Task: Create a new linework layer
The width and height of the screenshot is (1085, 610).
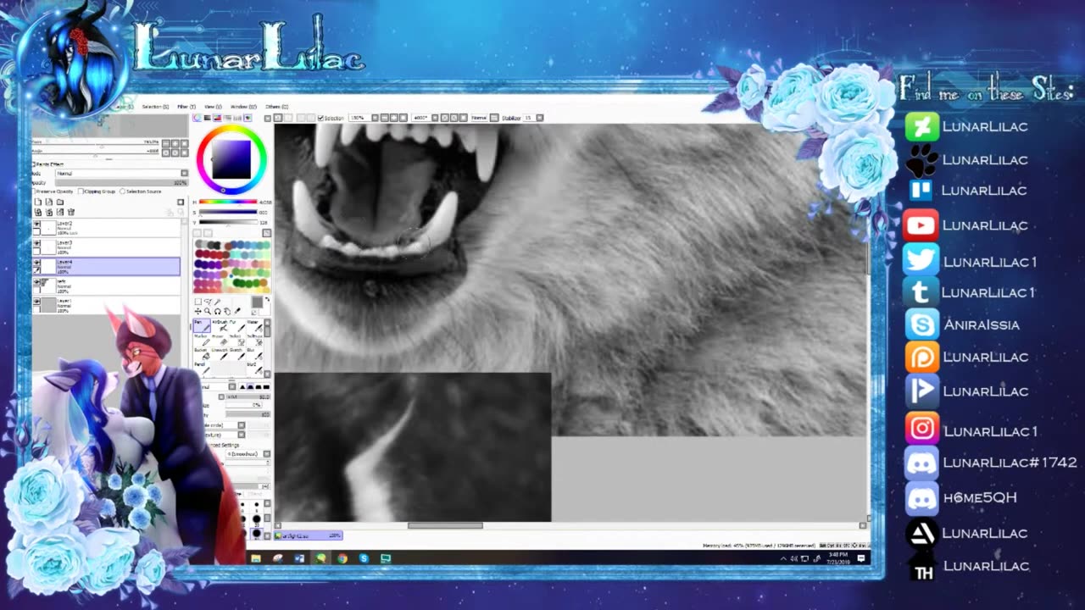Action: (49, 202)
